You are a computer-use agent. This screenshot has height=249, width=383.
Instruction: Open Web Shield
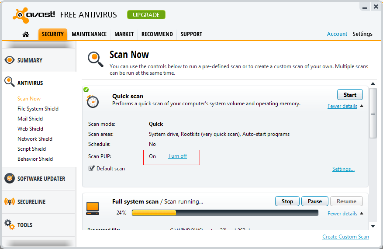30,129
